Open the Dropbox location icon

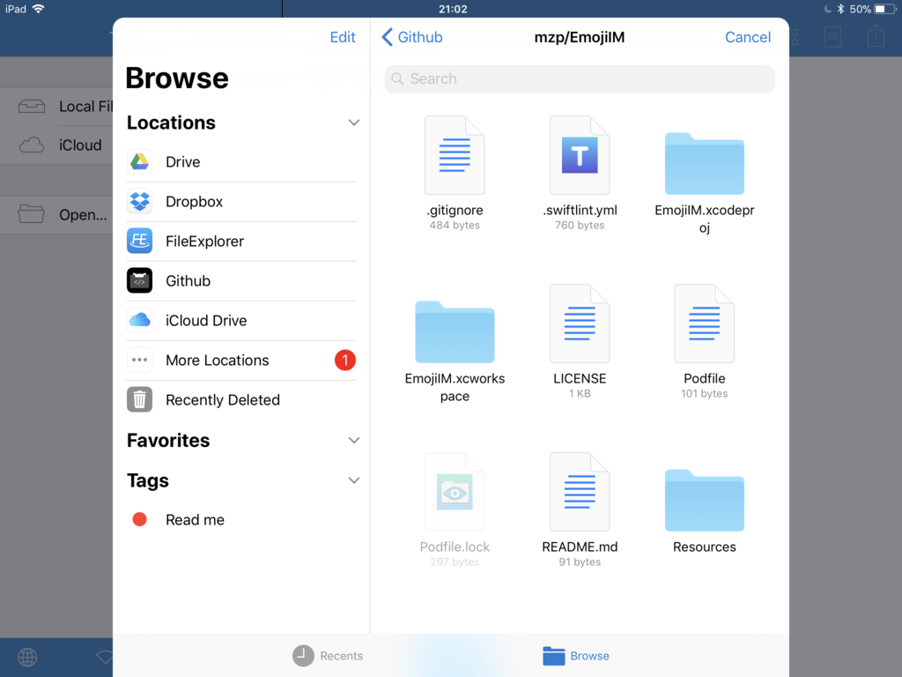pyautogui.click(x=139, y=202)
